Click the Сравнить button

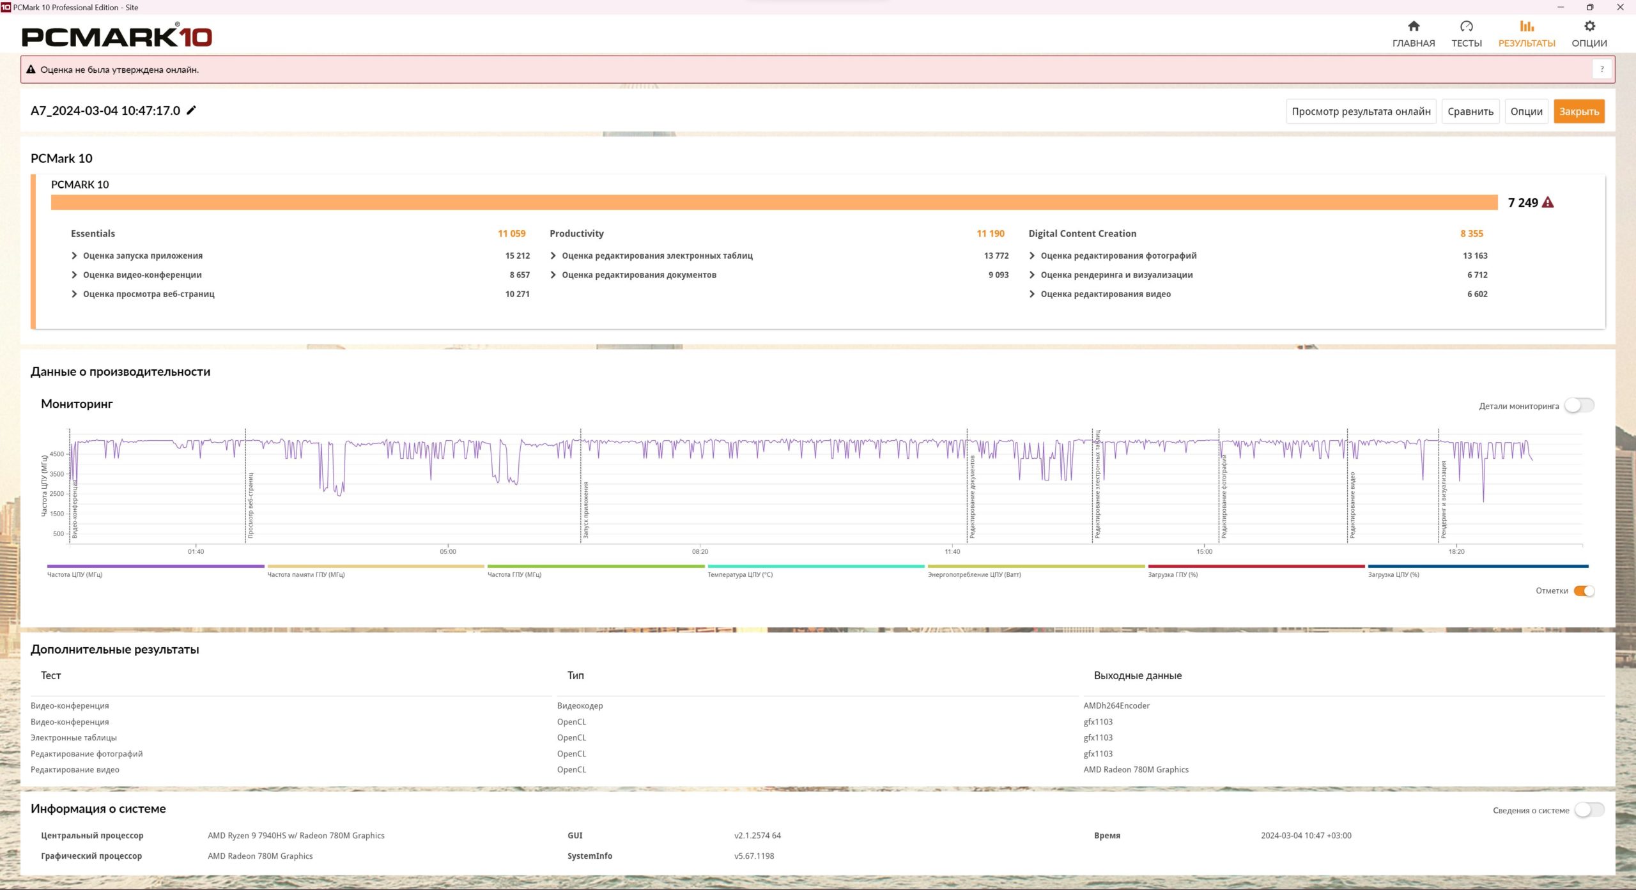1470,111
